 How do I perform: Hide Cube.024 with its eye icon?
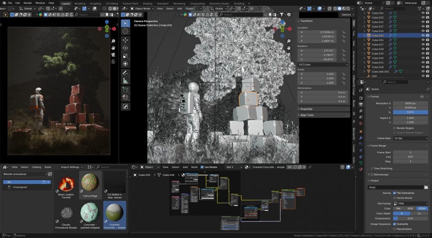pyautogui.click(x=423, y=13)
